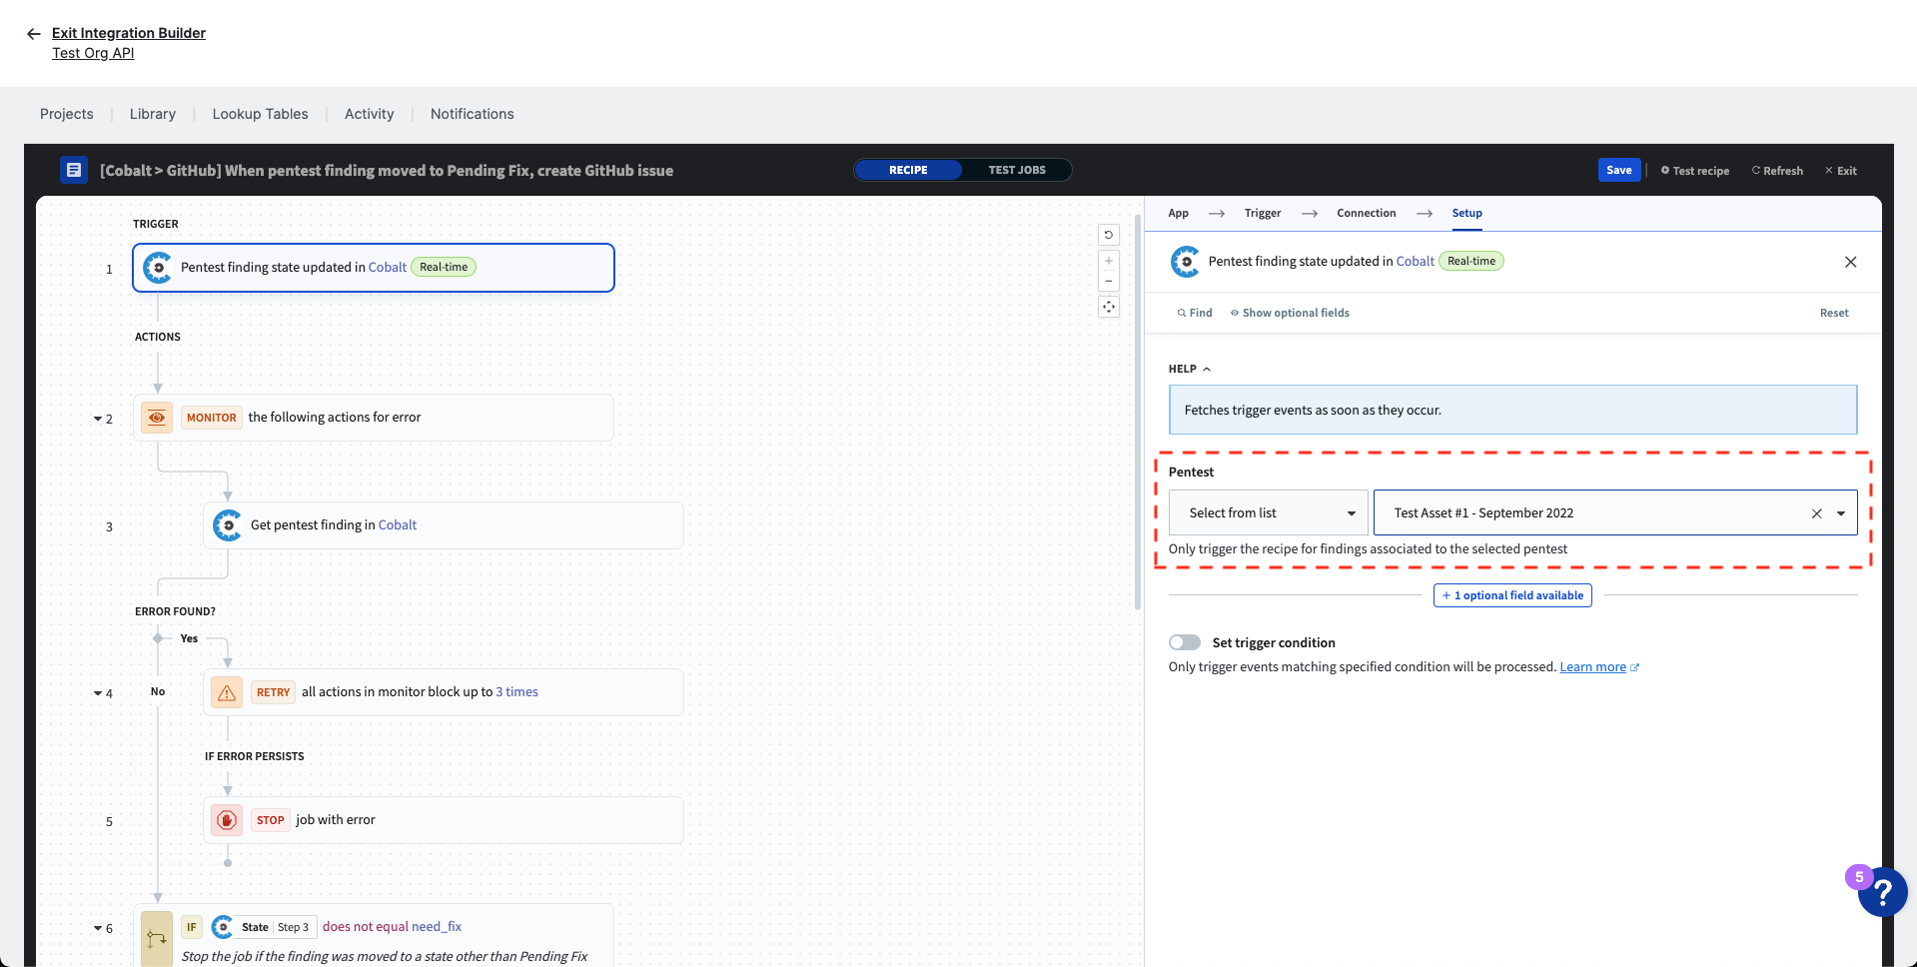Screen dimensions: 1917x967
Task: Click the back arrow next to Exit Integration Builder
Action: point(33,34)
